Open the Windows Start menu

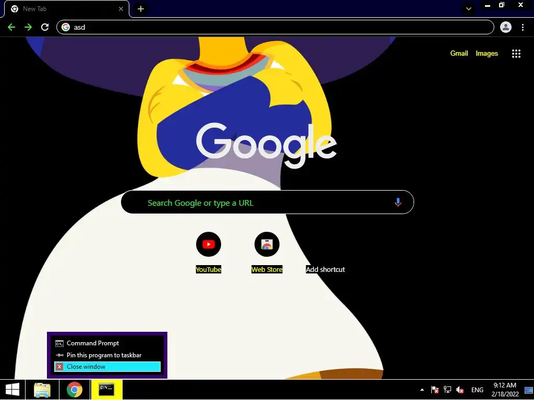pos(13,390)
